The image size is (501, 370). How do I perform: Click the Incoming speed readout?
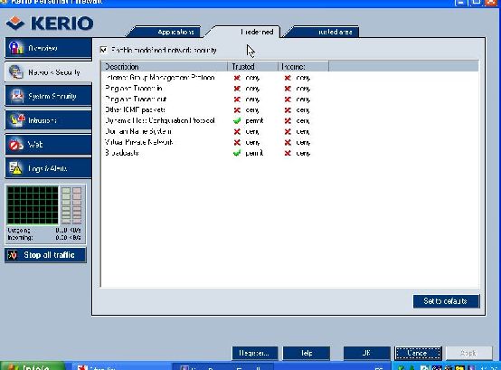[44, 238]
